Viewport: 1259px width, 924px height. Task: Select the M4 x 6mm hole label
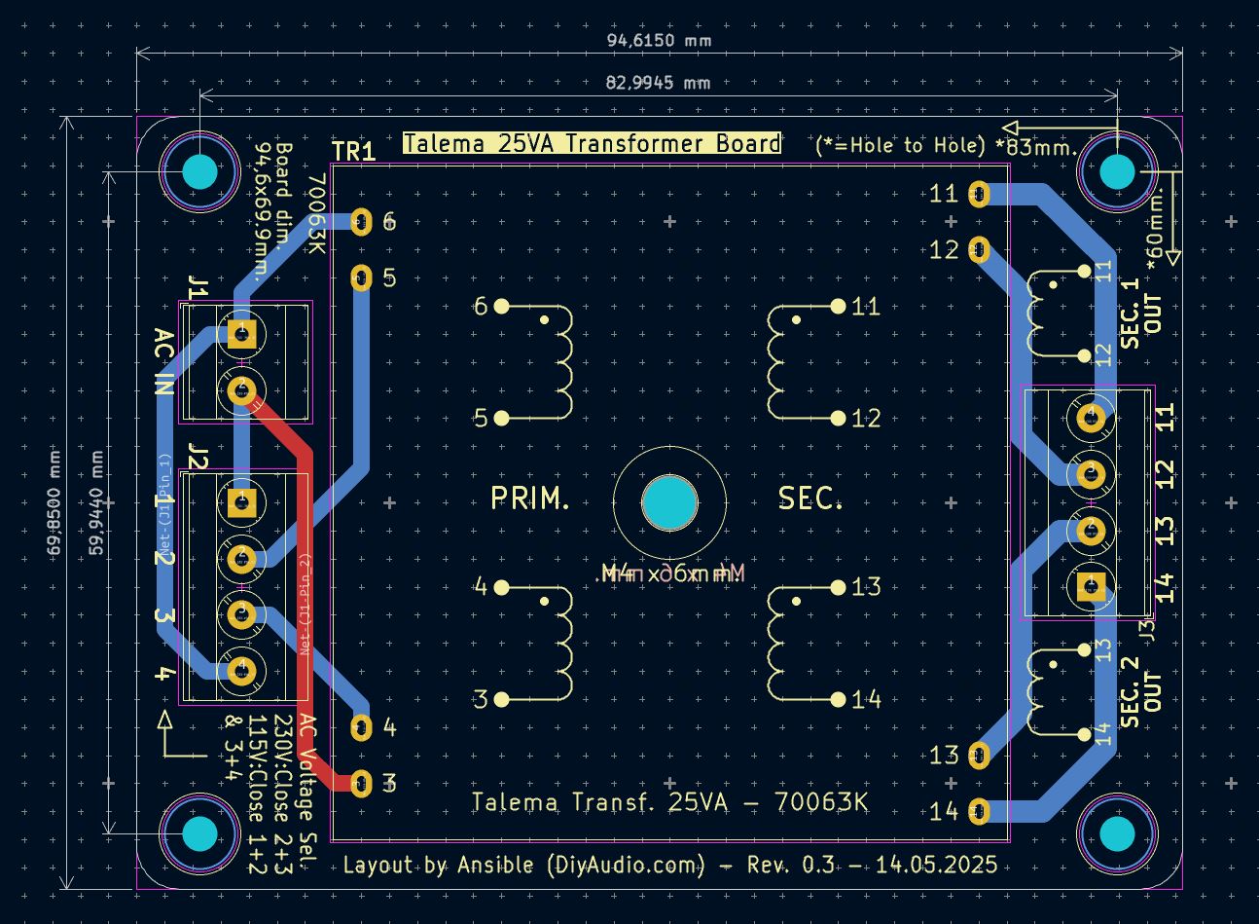671,574
